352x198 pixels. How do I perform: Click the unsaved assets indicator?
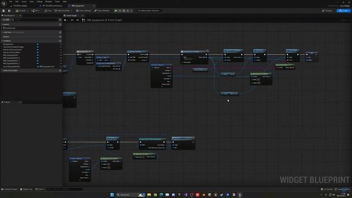point(327,189)
